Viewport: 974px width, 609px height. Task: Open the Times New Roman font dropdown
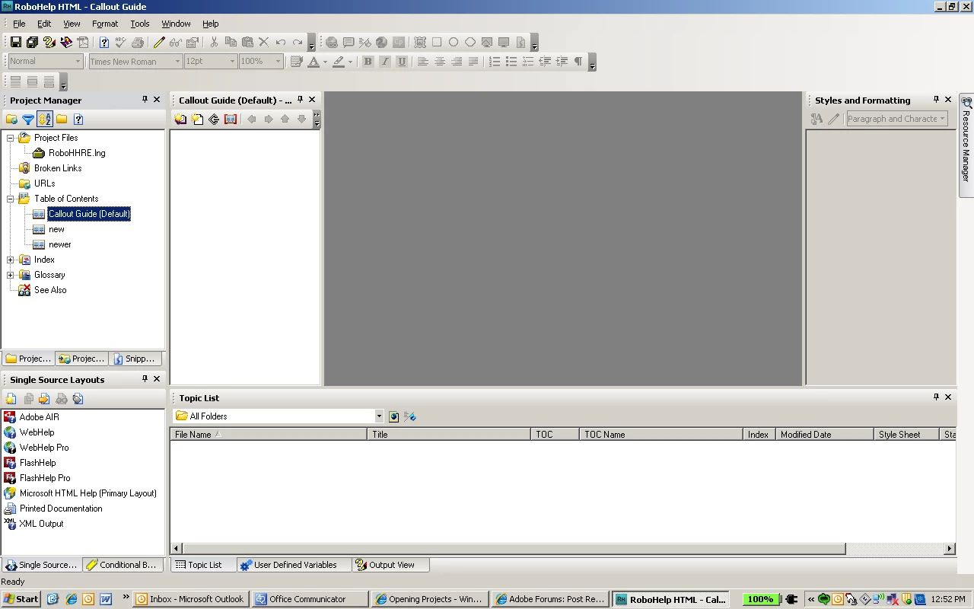click(177, 62)
